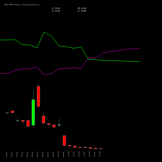Screen dimensions: 162x162
Task: Click the tallest red candle for 02 Feb
Action: pyautogui.click(x=39, y=97)
